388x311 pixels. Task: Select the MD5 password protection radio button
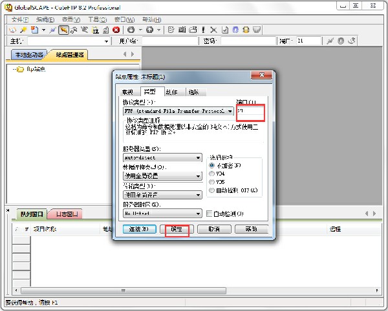212,182
